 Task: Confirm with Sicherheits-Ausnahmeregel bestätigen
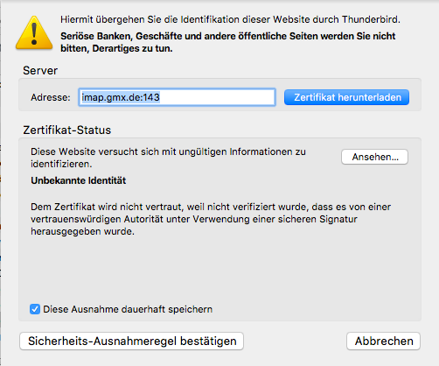pos(131,341)
